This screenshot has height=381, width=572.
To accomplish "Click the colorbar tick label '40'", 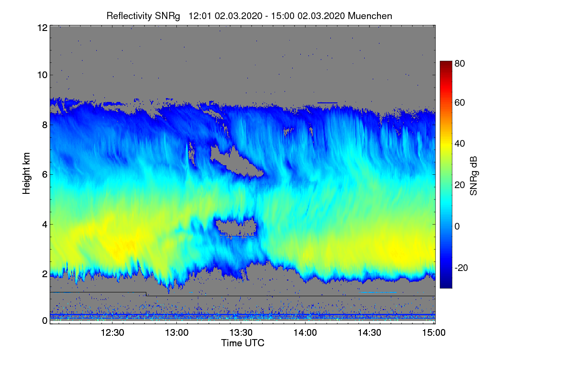I will click(x=460, y=144).
